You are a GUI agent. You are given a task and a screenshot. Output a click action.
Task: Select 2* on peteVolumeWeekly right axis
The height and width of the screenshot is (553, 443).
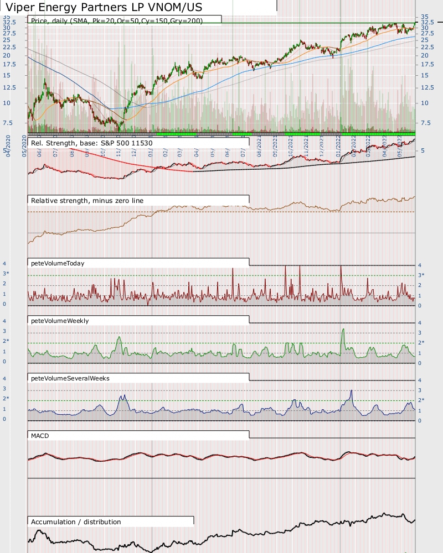(421, 342)
